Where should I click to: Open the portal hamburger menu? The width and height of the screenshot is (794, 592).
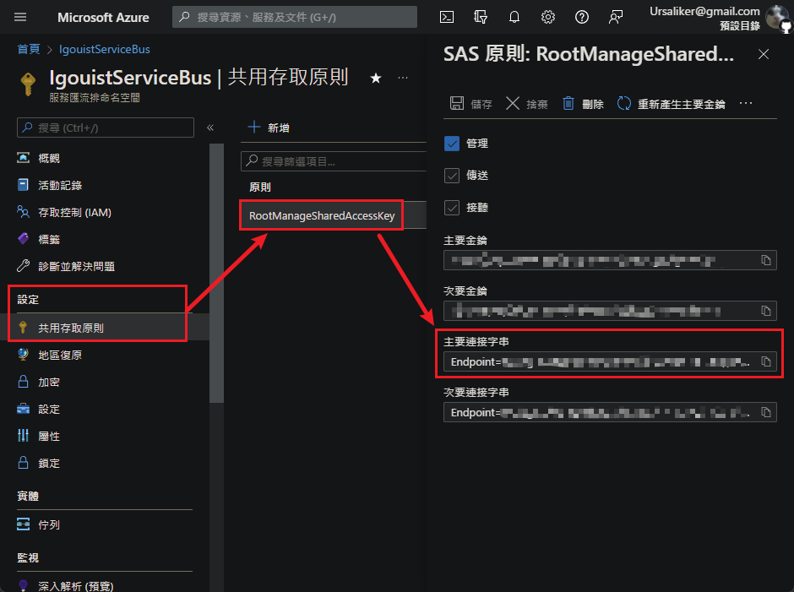pos(20,17)
